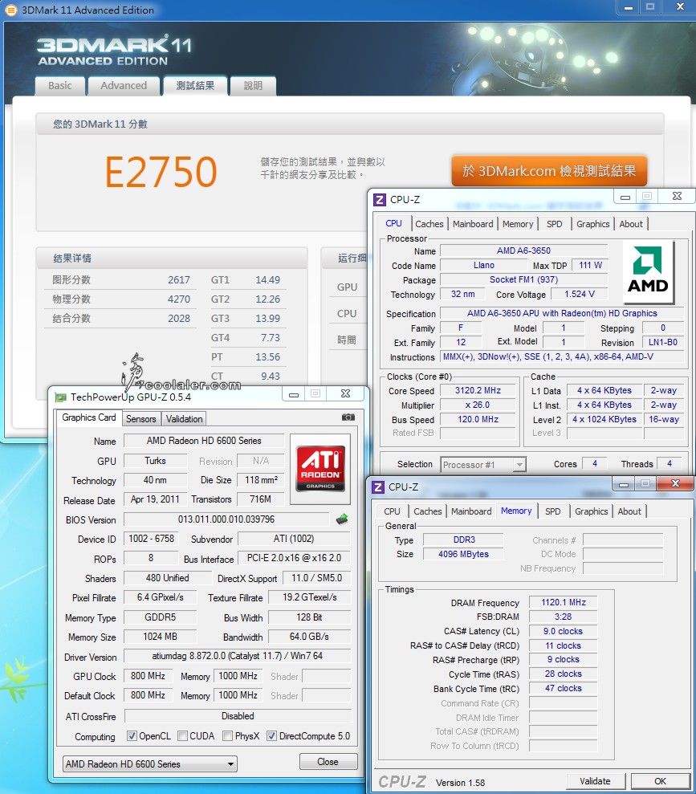Switch to the Basic tab in 3DMark
Image resolution: width=696 pixels, height=794 pixels.
59,86
